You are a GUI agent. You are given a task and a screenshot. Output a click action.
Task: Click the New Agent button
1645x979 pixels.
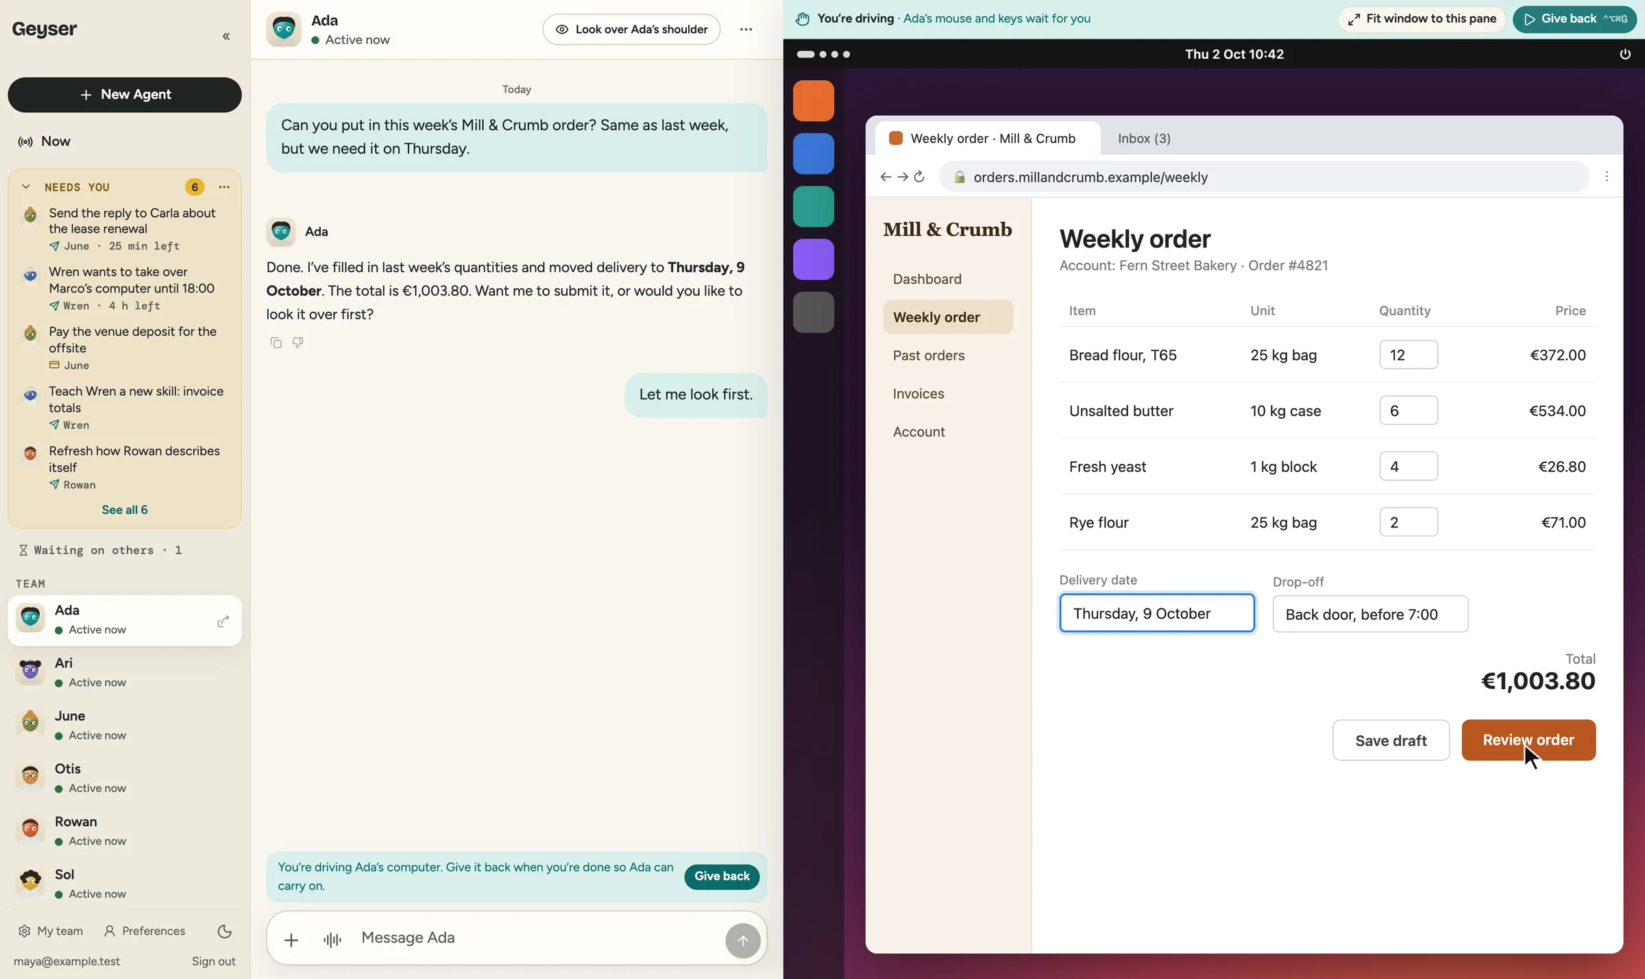click(125, 95)
